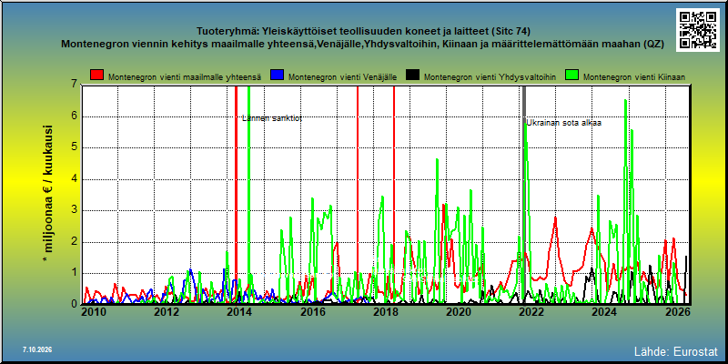Click x-axis year label 2022

(x=531, y=312)
